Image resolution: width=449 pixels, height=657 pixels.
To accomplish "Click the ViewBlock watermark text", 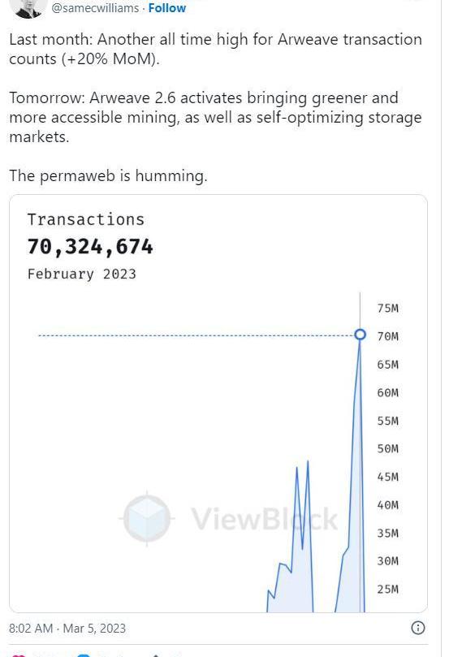I will pos(264,519).
